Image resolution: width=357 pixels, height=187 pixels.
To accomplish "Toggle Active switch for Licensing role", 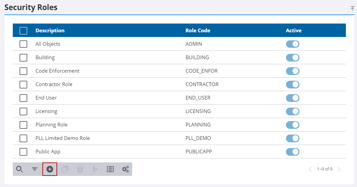I will [x=292, y=111].
